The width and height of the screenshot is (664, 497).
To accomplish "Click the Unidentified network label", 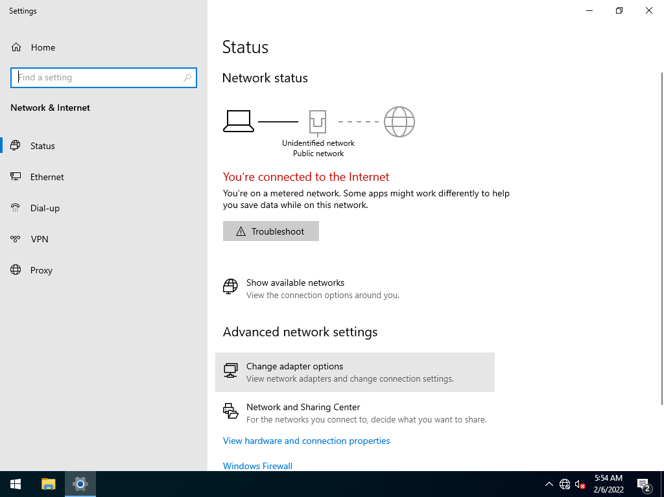I will tap(318, 143).
